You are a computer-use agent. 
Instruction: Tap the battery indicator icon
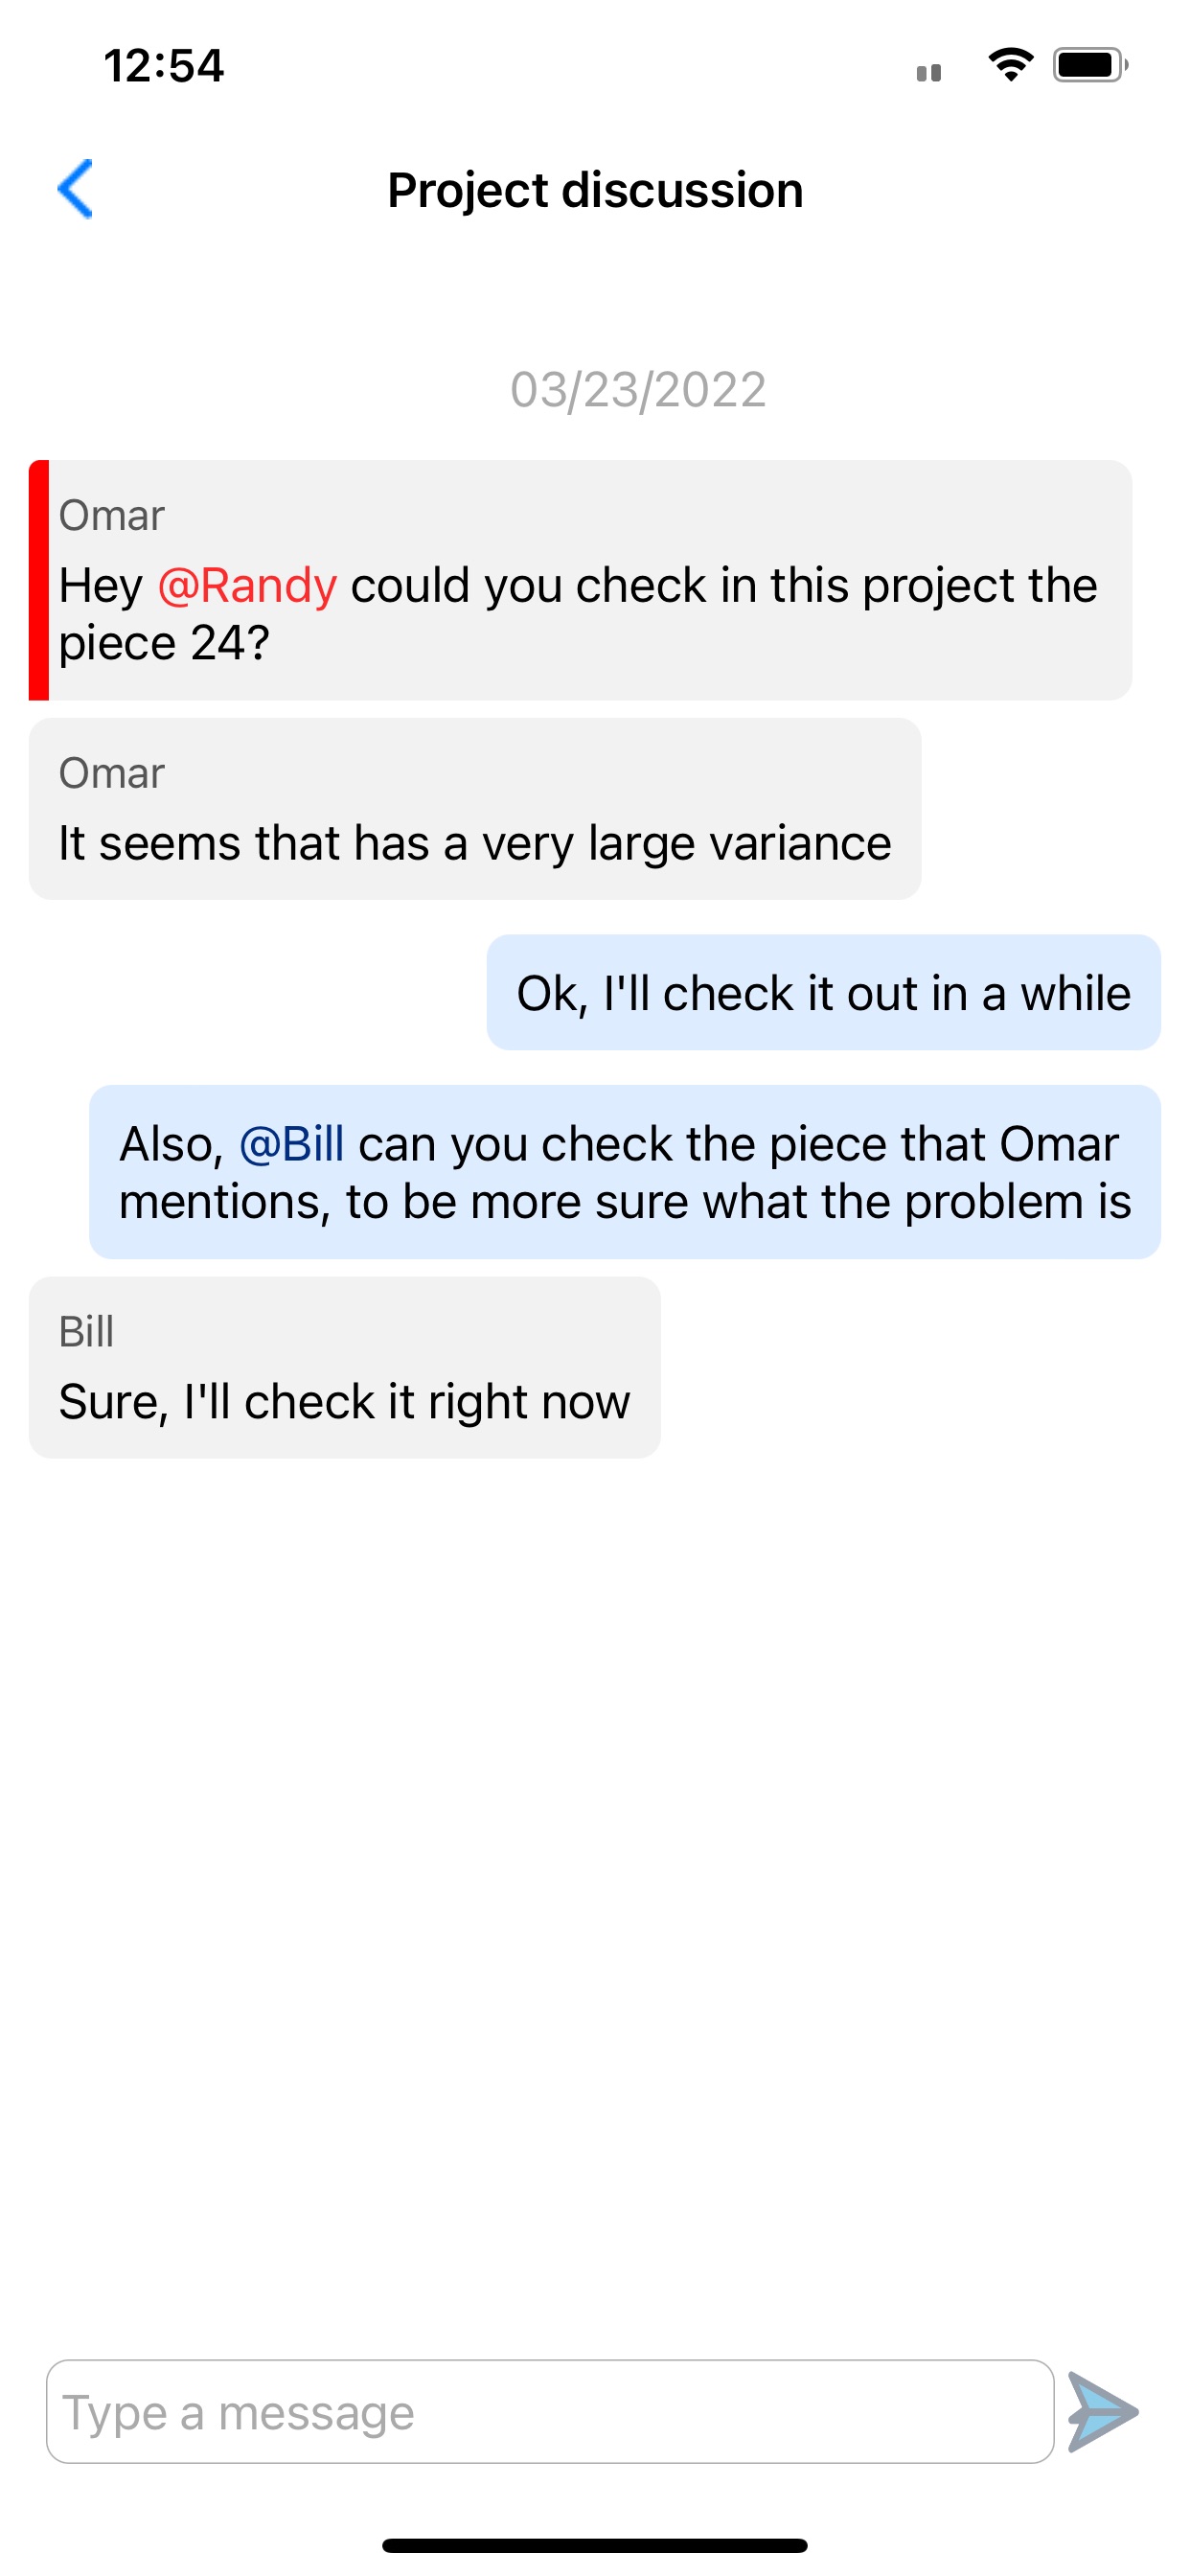1090,65
